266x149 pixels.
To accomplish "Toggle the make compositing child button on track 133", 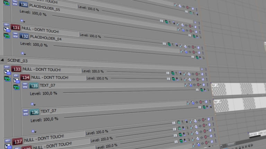I will [x=7, y=67].
